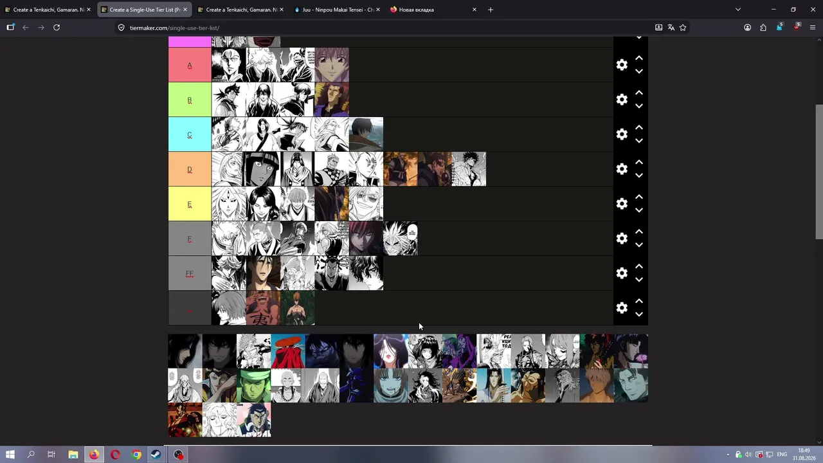Image resolution: width=823 pixels, height=463 pixels.
Task: Click the blue extension icon with badge
Action: tap(779, 27)
